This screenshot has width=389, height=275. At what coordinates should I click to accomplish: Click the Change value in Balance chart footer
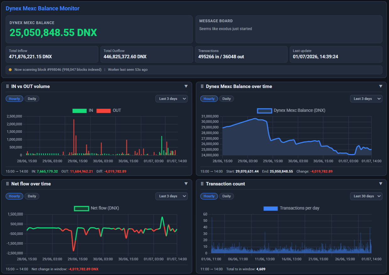tap(321, 171)
